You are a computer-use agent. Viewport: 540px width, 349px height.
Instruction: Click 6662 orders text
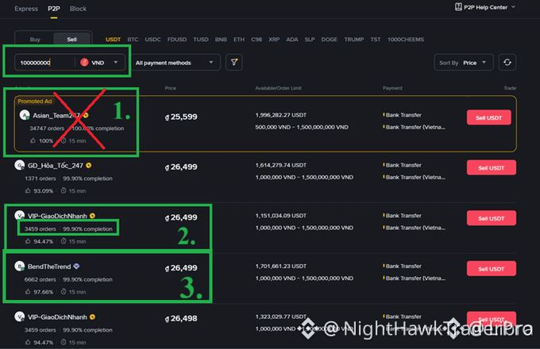point(40,279)
